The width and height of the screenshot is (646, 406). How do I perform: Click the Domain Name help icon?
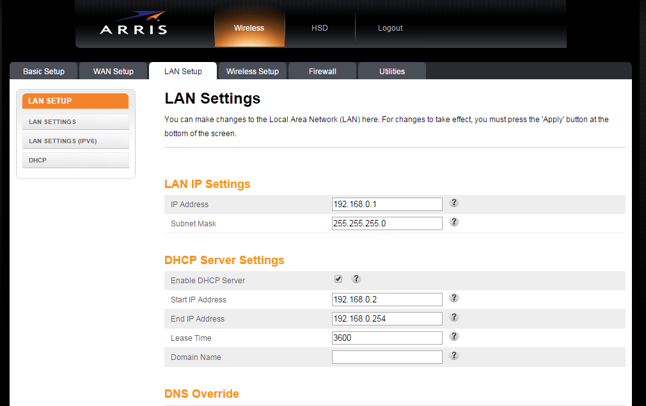pos(454,355)
